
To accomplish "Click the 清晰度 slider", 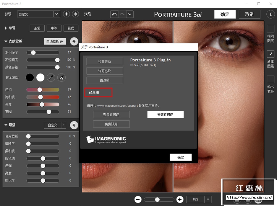I will (x=43, y=143).
